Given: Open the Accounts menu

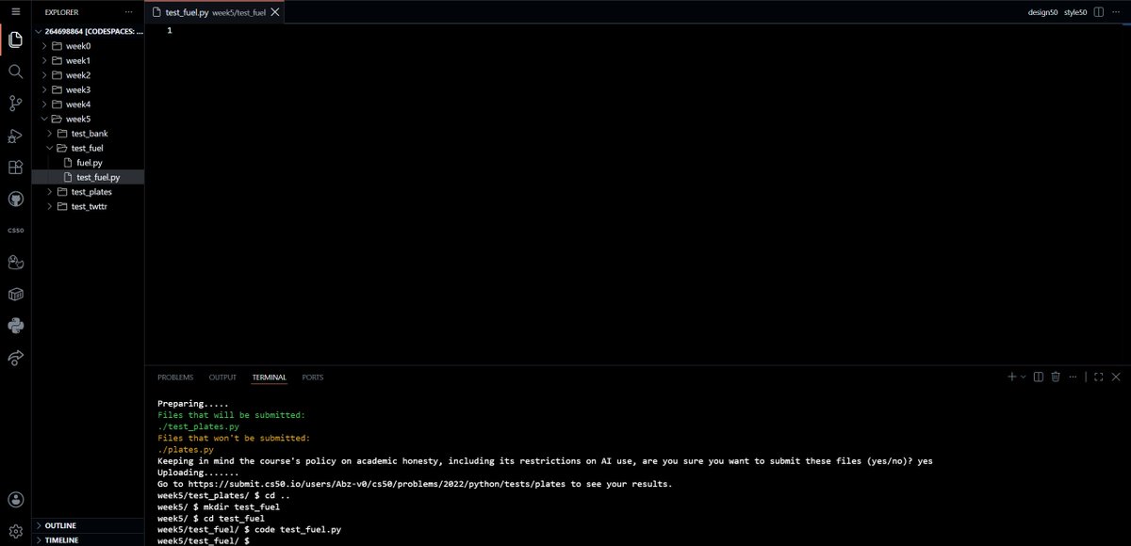Looking at the screenshot, I should [x=15, y=499].
